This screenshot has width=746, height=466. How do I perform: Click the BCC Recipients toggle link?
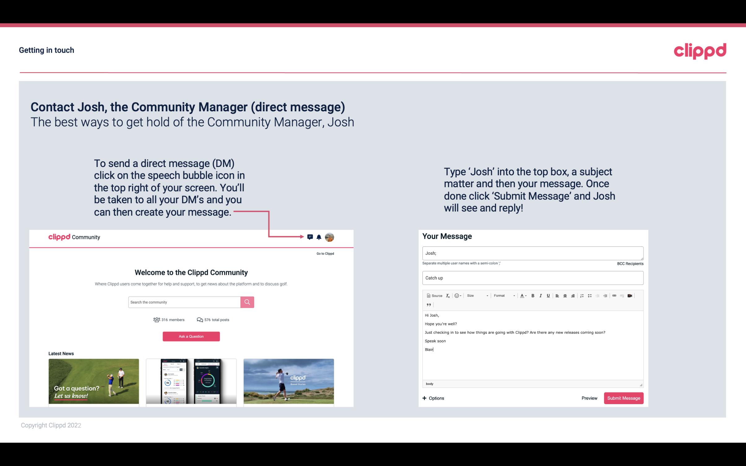630,263
